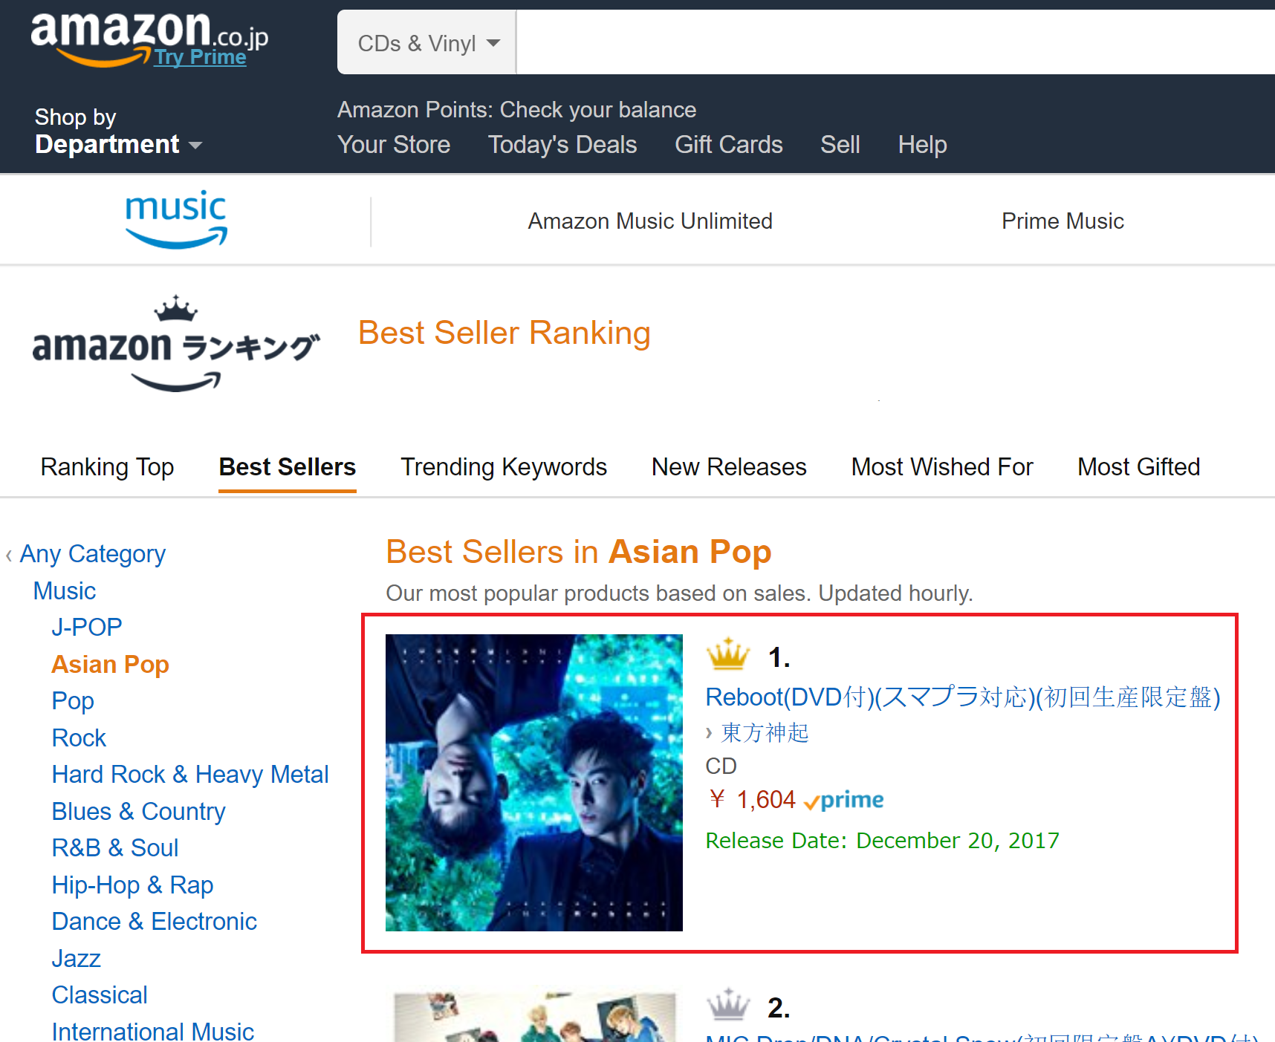The width and height of the screenshot is (1275, 1042).
Task: Expand the Shop by Department menu
Action: click(117, 131)
